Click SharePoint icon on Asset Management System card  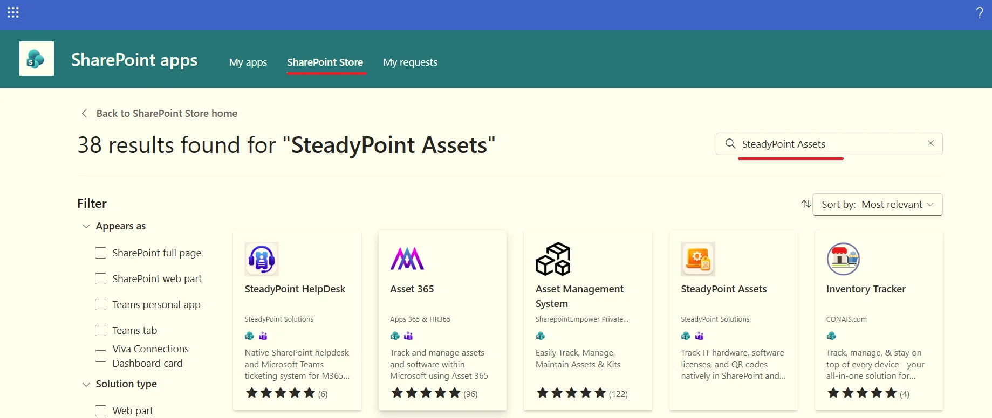coord(541,336)
